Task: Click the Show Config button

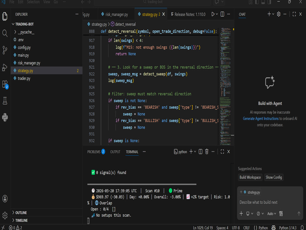Action: [274, 177]
